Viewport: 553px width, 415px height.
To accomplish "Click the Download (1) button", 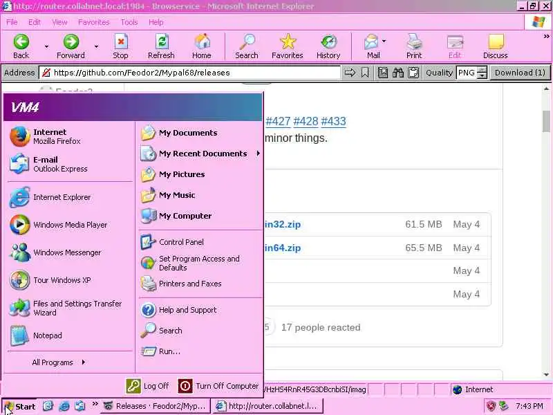I will (x=520, y=73).
